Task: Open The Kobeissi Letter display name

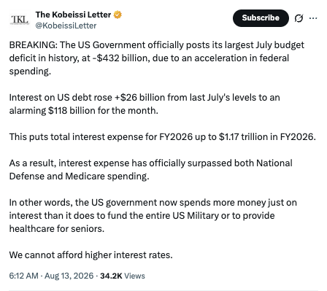Action: pos(73,15)
